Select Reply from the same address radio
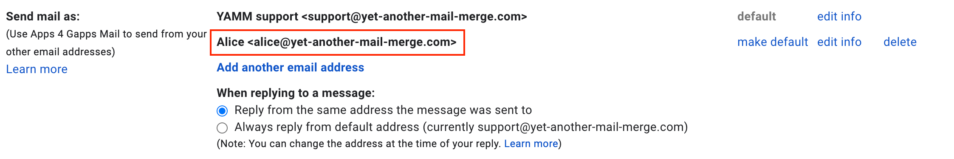The image size is (954, 159). (222, 111)
